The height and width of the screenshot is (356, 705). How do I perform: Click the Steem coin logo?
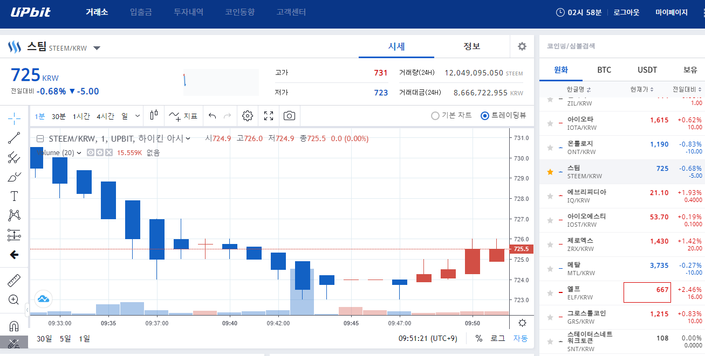[14, 47]
